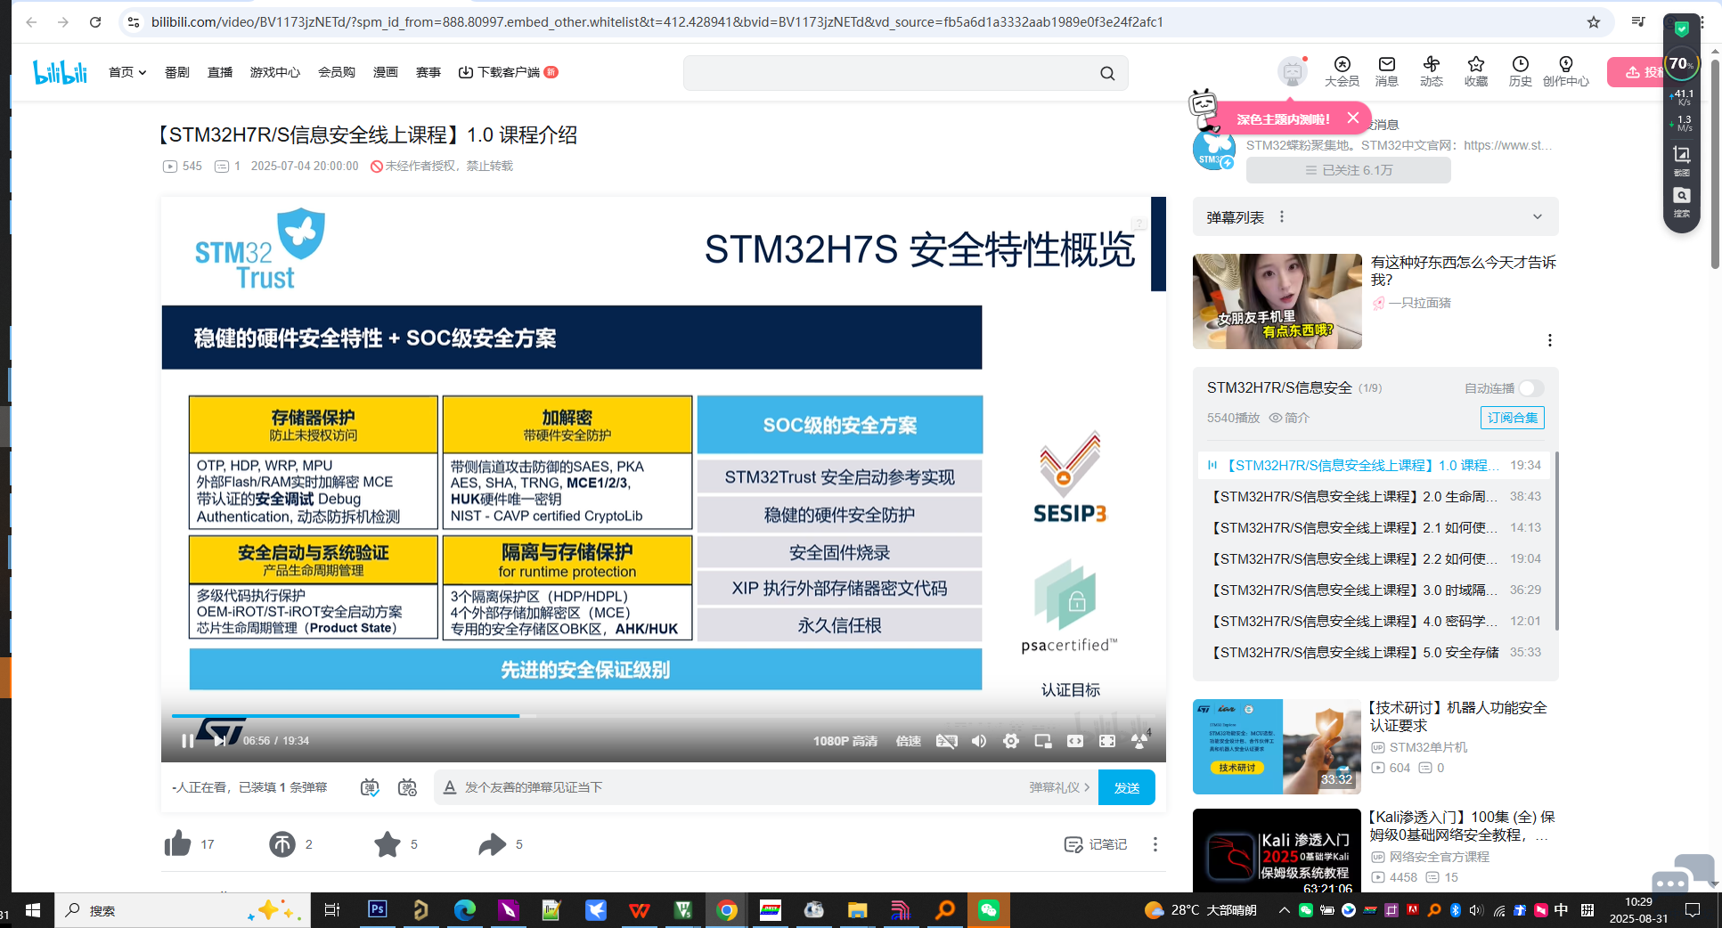Open 记笔记 notes button
The image size is (1722, 928).
tap(1095, 844)
